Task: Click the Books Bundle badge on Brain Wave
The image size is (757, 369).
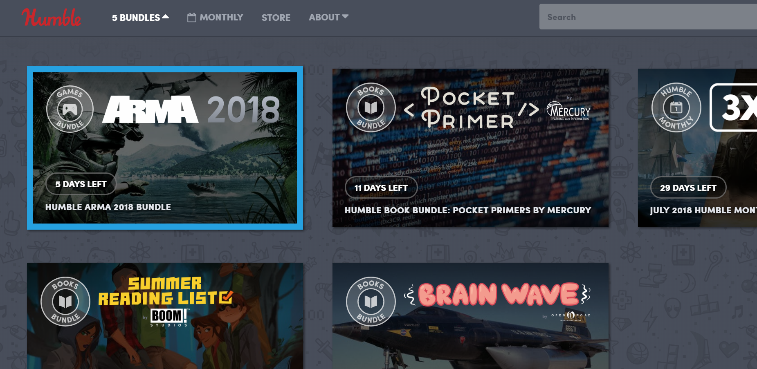Action: [x=371, y=302]
